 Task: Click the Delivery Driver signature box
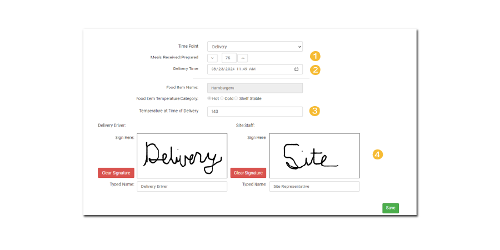(182, 156)
